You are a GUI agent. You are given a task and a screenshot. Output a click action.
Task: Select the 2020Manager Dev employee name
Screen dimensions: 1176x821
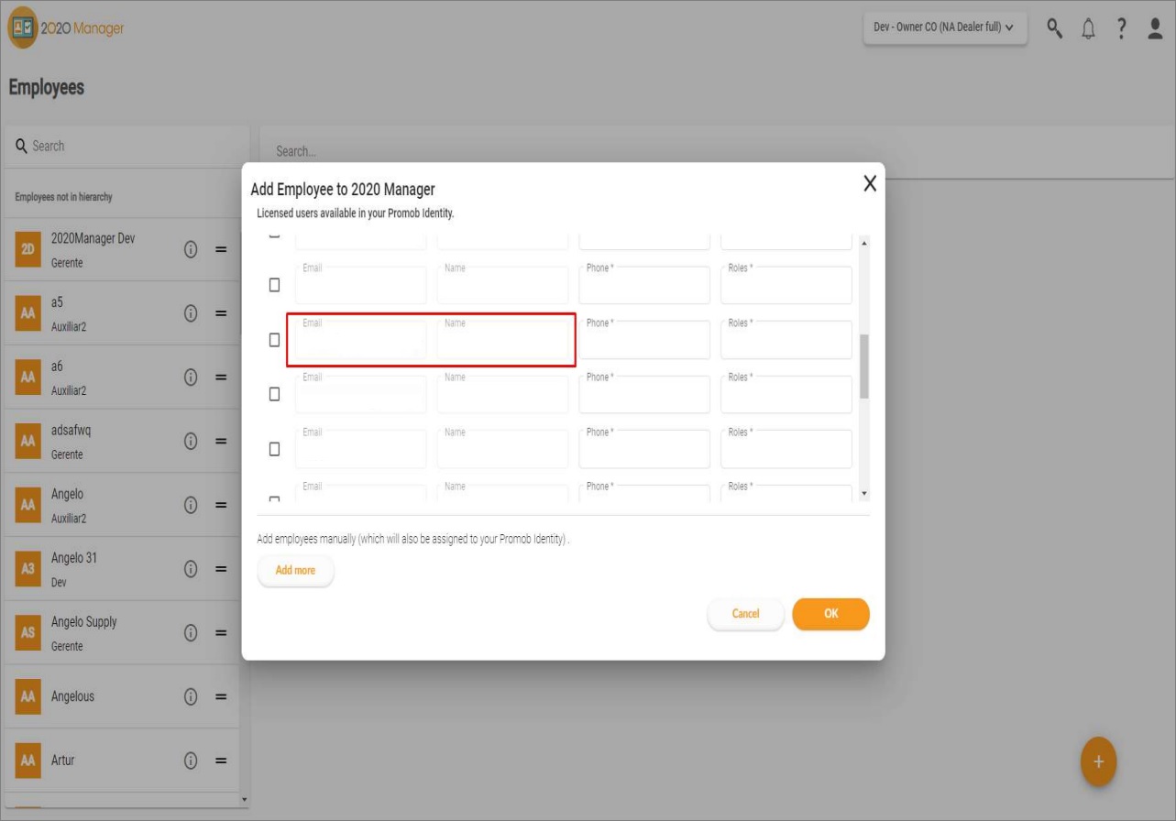point(93,240)
